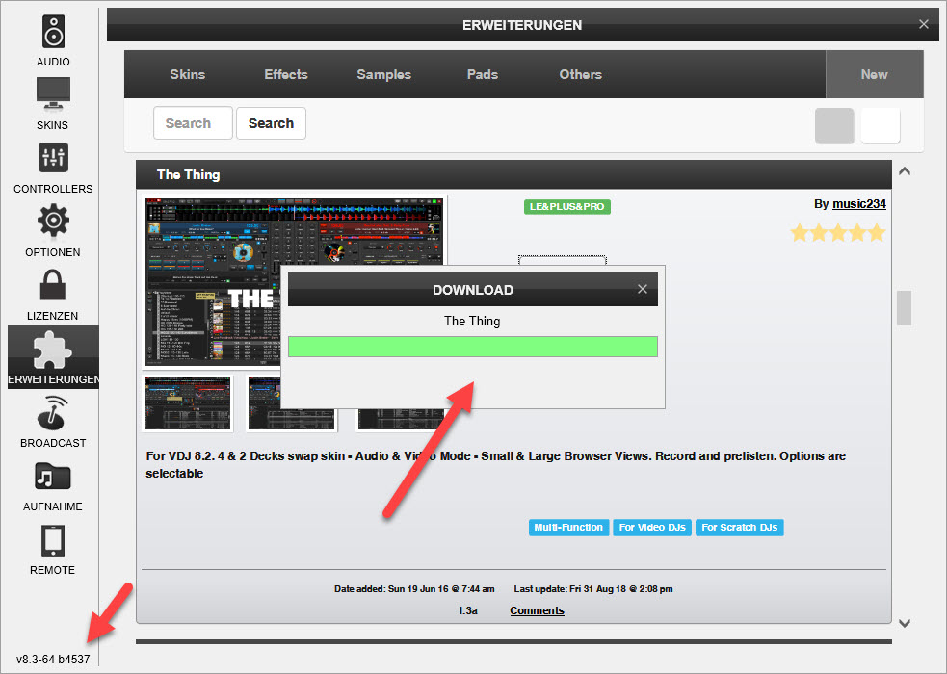947x674 pixels.
Task: Open the Audio settings speaker icon
Action: (x=53, y=32)
